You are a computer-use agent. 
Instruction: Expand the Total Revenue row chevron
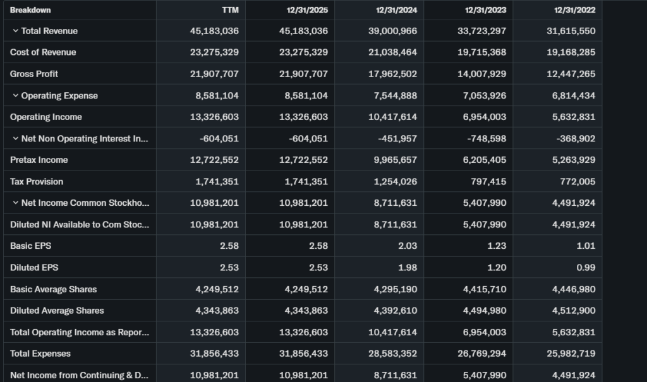click(x=15, y=31)
